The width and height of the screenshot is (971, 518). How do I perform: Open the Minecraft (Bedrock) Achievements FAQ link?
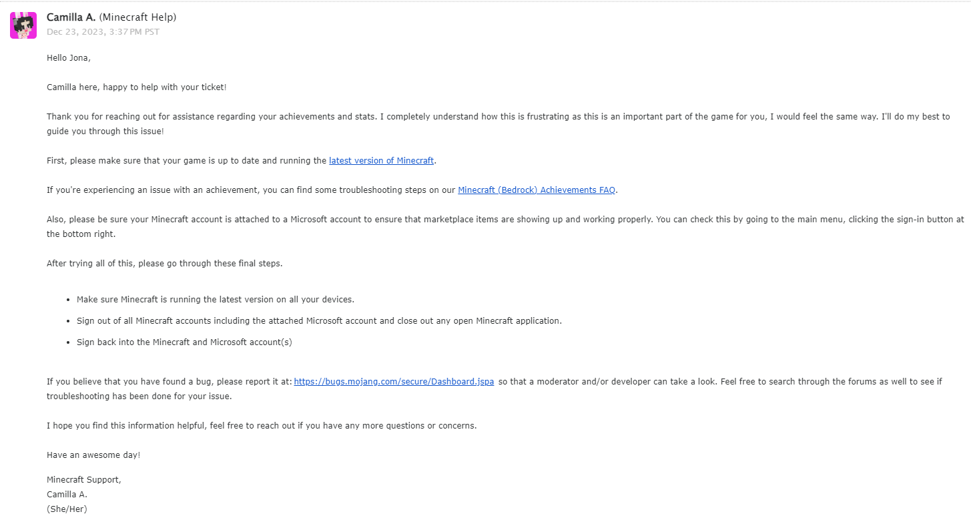pyautogui.click(x=536, y=190)
